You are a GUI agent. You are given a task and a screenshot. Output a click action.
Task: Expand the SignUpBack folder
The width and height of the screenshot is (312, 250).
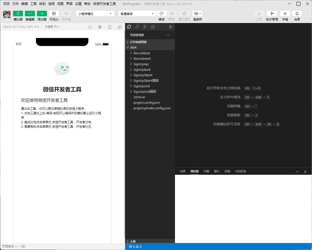150,69
